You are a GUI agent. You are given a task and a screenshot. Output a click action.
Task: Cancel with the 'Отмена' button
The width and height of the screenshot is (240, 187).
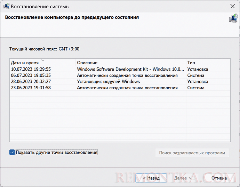pyautogui.click(x=219, y=178)
